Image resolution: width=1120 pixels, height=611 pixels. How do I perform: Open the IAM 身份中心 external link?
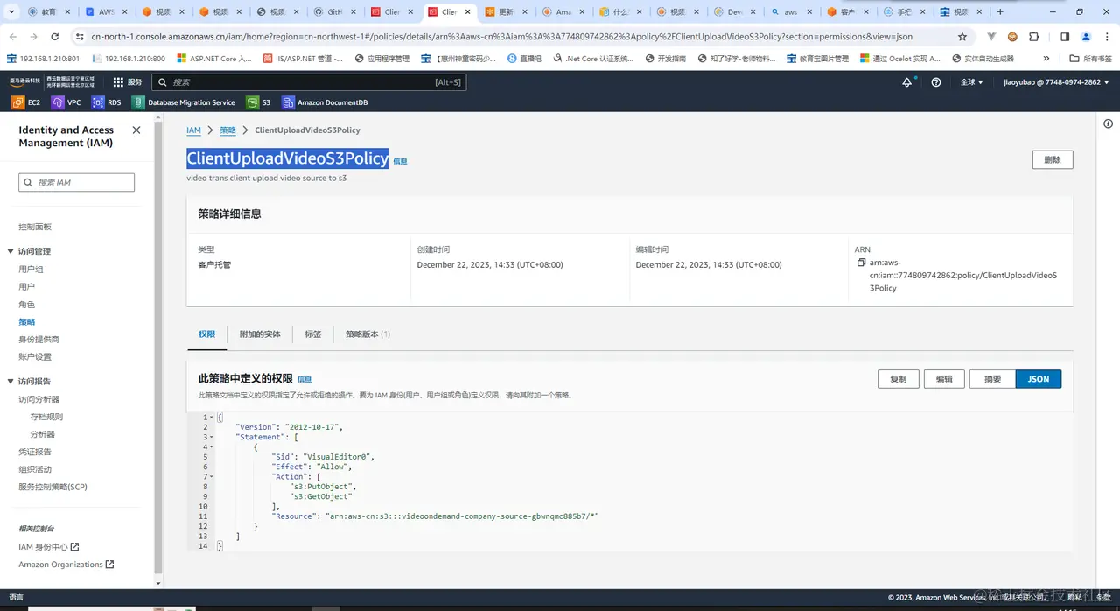point(49,547)
